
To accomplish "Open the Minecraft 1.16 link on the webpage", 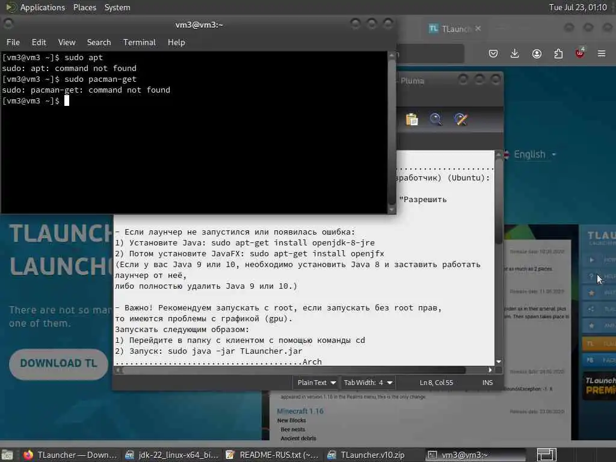I will [300, 411].
